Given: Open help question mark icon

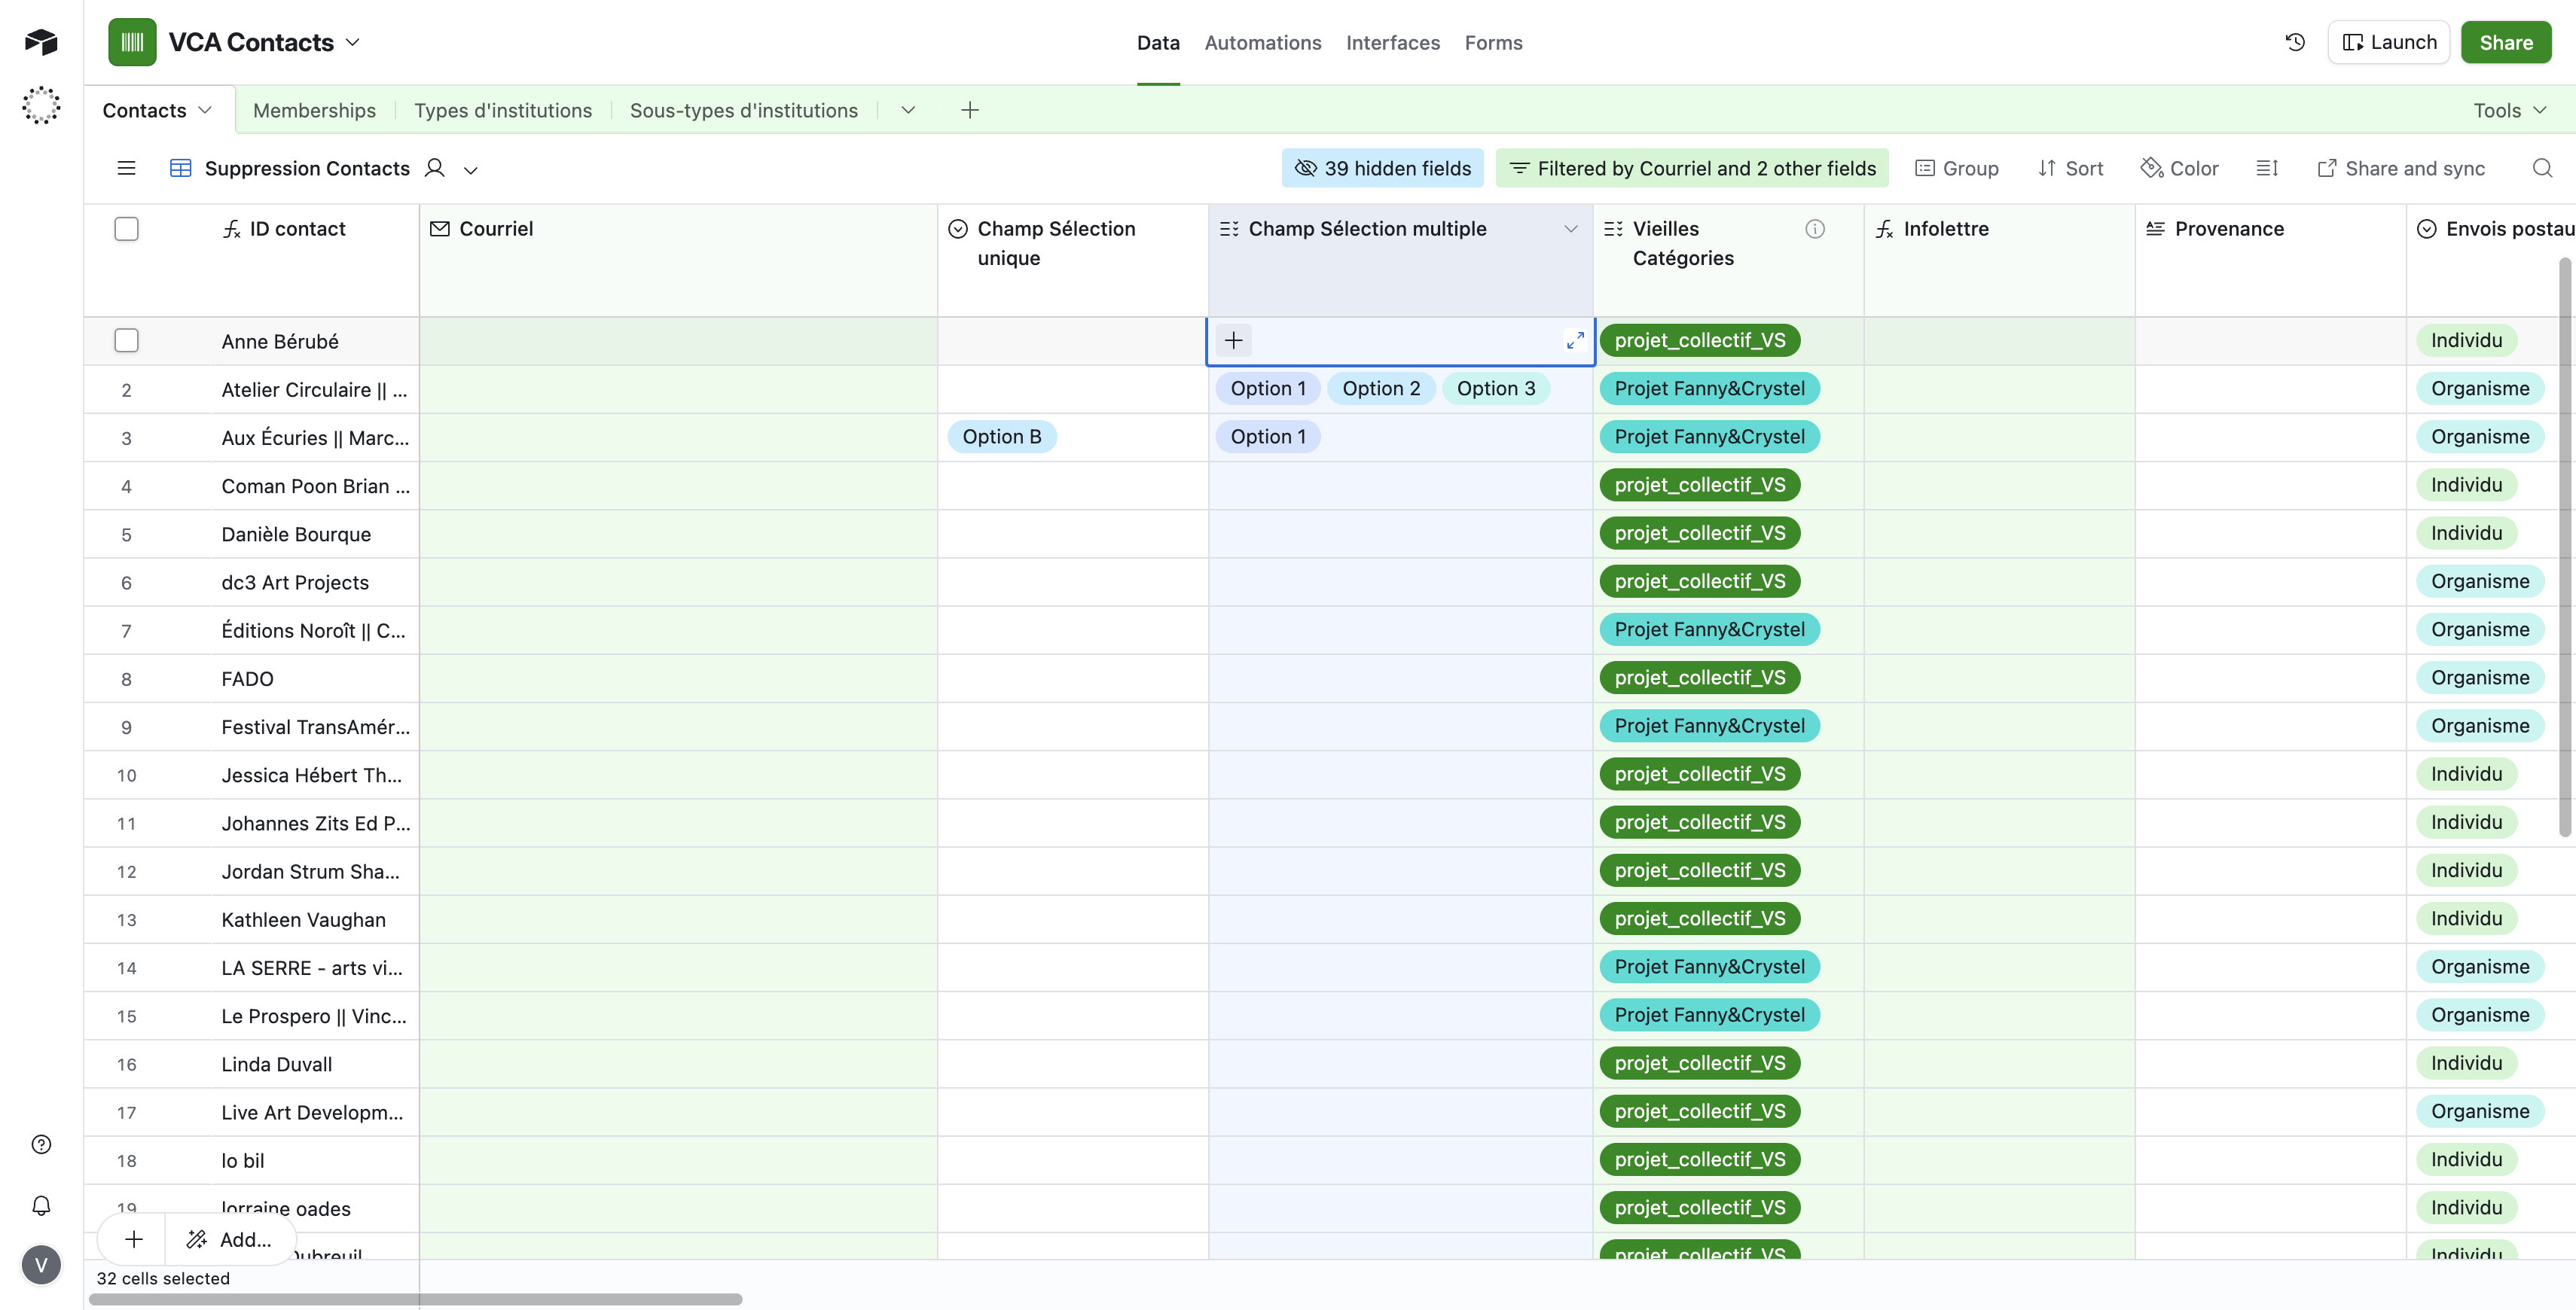Looking at the screenshot, I should point(41,1144).
